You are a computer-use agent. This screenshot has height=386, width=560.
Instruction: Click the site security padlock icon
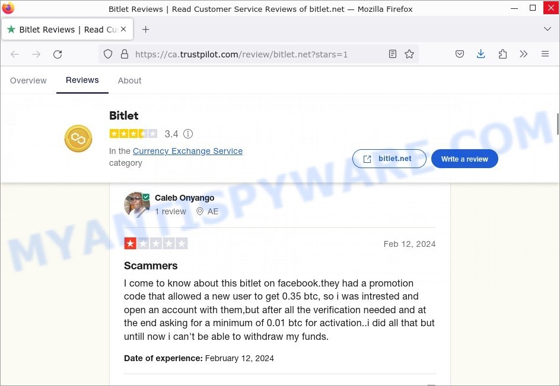click(125, 54)
